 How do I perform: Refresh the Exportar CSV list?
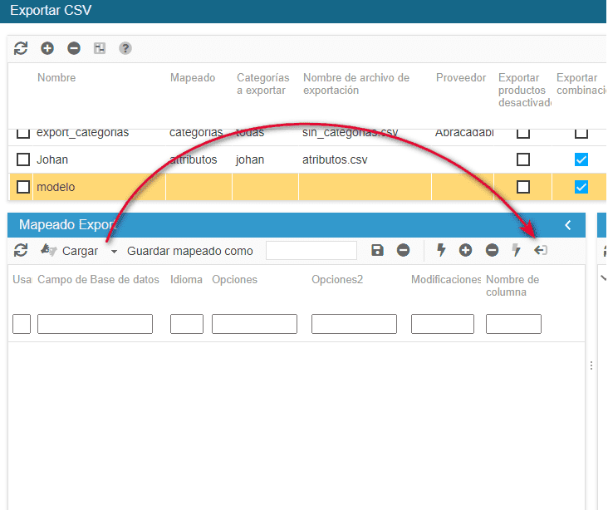point(21,48)
